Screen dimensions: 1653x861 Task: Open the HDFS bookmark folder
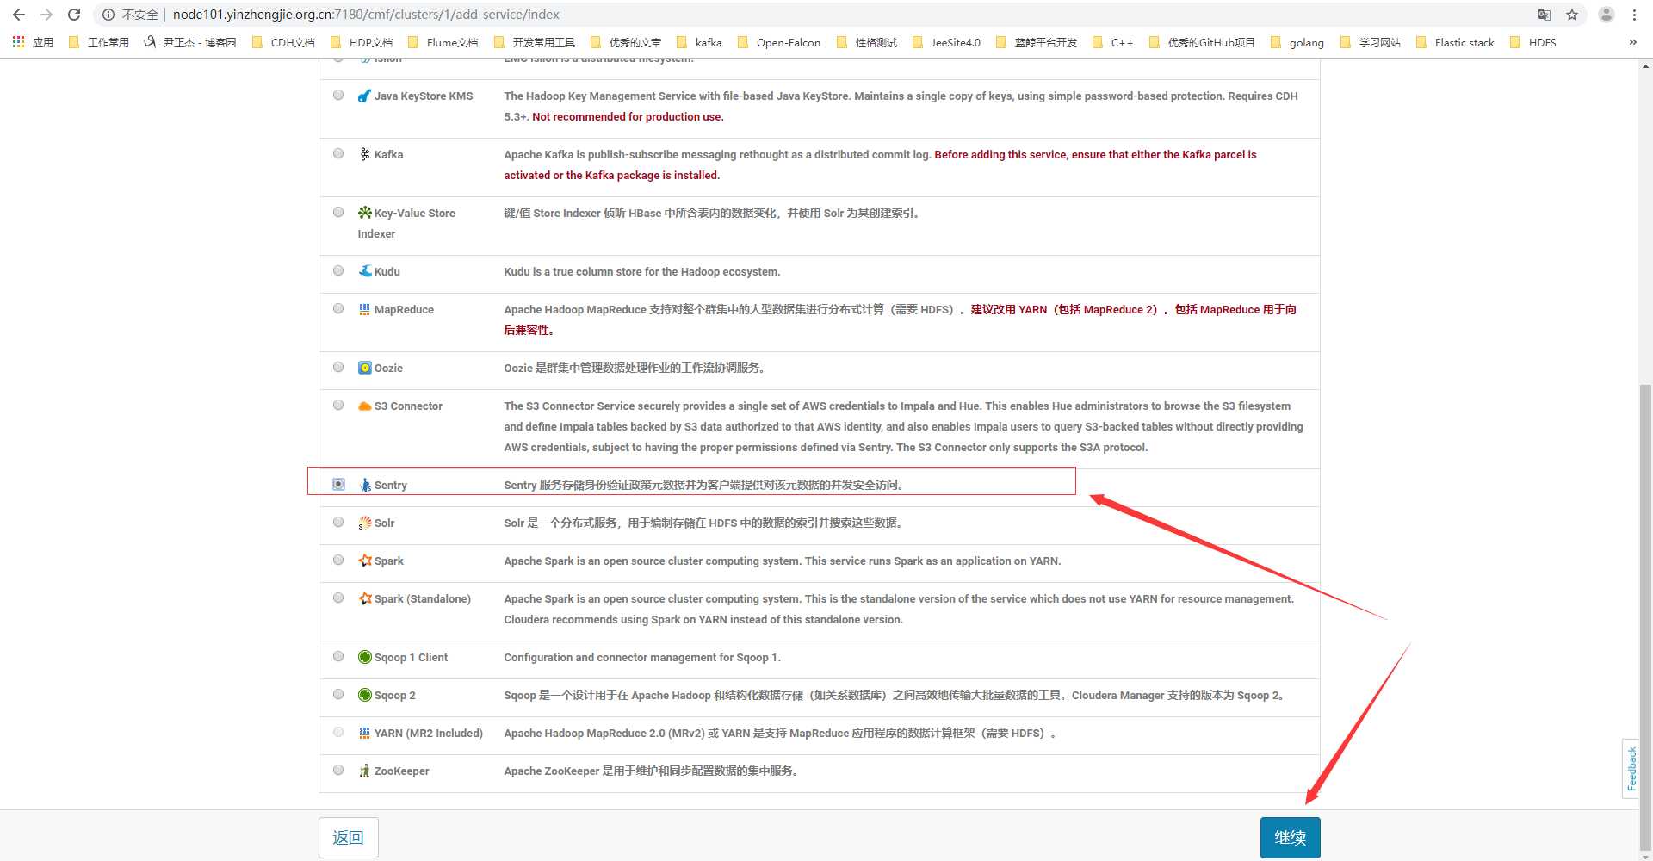click(x=1532, y=42)
